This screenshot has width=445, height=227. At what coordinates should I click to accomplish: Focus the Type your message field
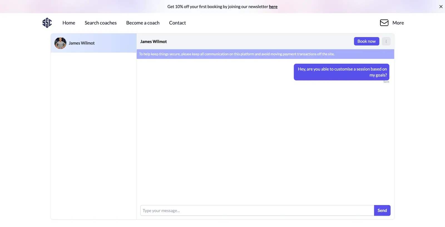click(x=257, y=211)
